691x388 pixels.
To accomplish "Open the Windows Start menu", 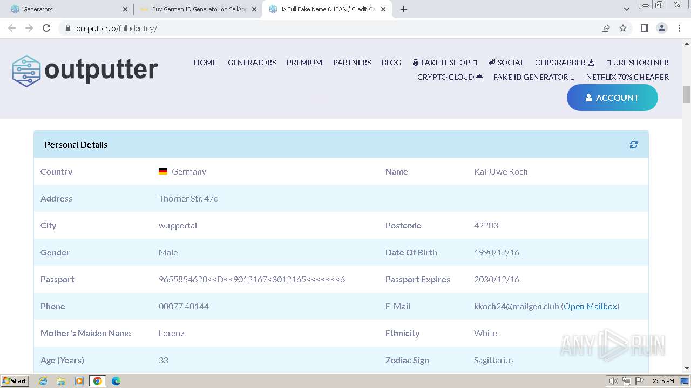I will click(x=15, y=381).
